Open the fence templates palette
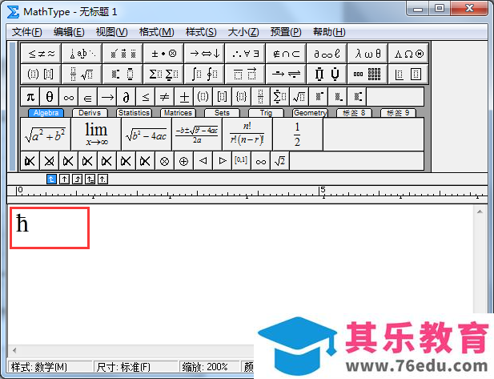This screenshot has height=379, width=494. [x=42, y=74]
